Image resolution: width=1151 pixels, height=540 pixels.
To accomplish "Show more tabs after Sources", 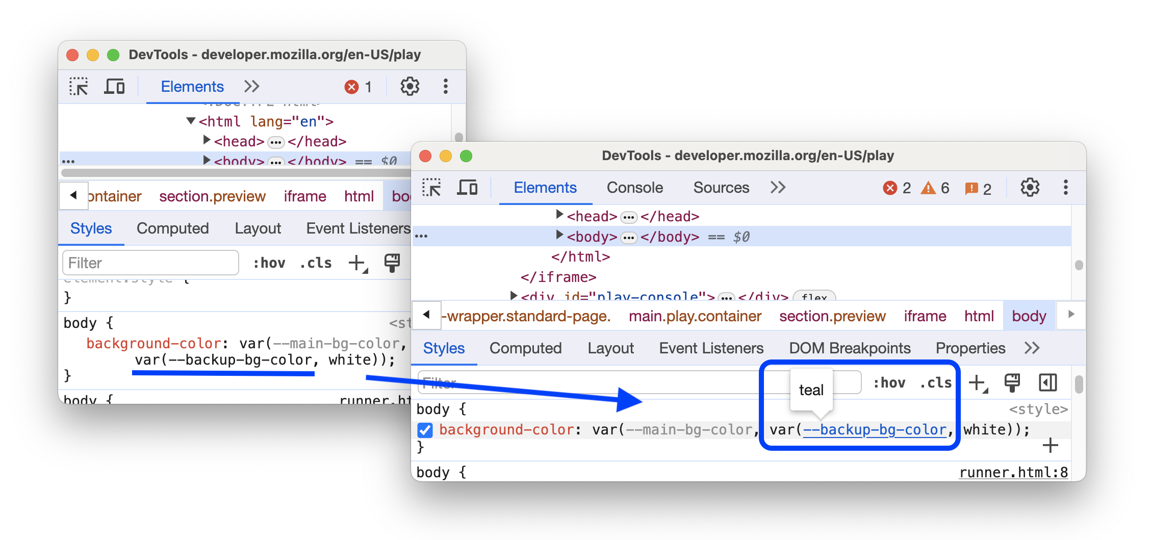I will tap(778, 188).
